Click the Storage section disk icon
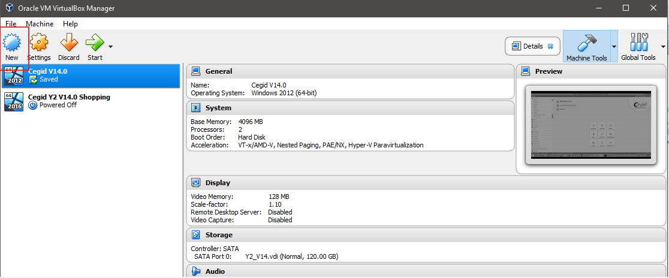The width and height of the screenshot is (669, 278). 196,235
